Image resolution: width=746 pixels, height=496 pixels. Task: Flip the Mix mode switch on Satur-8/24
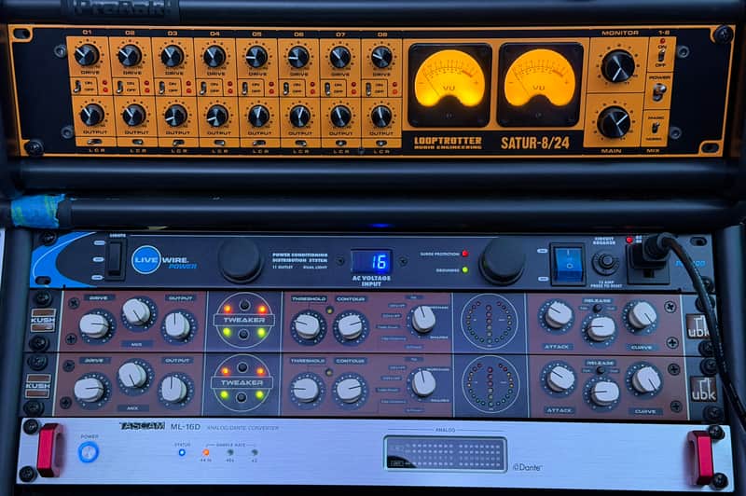coord(656,128)
